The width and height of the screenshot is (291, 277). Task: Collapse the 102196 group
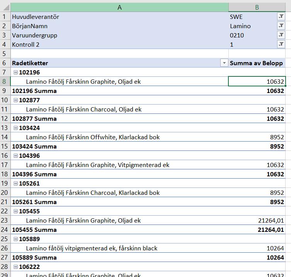pos(16,72)
